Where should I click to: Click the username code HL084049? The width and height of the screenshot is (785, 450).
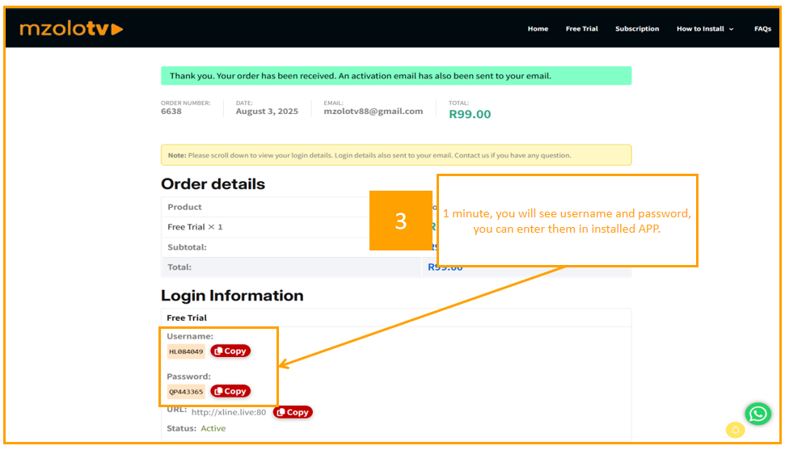186,351
